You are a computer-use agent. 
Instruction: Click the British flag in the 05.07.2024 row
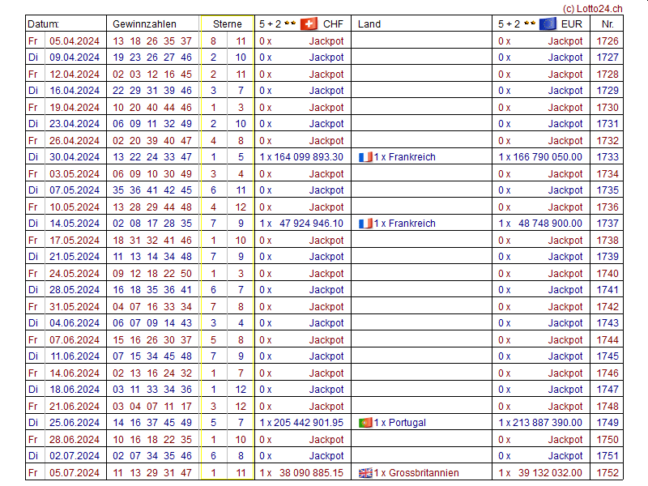tap(365, 473)
